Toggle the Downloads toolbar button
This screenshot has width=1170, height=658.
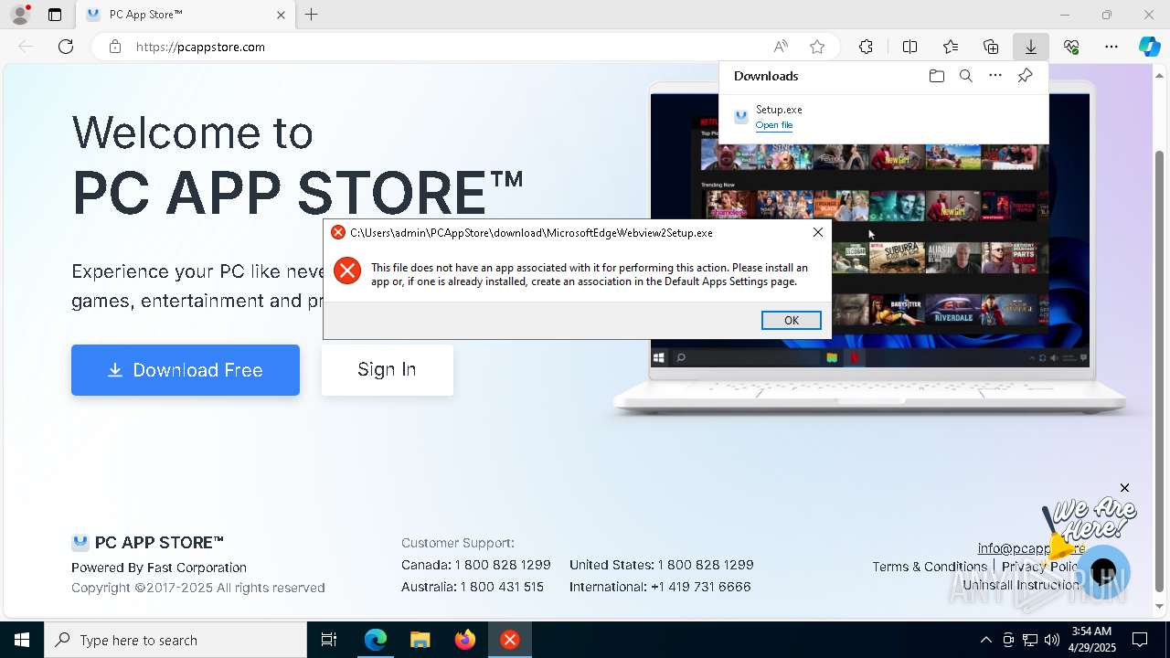click(x=1031, y=47)
